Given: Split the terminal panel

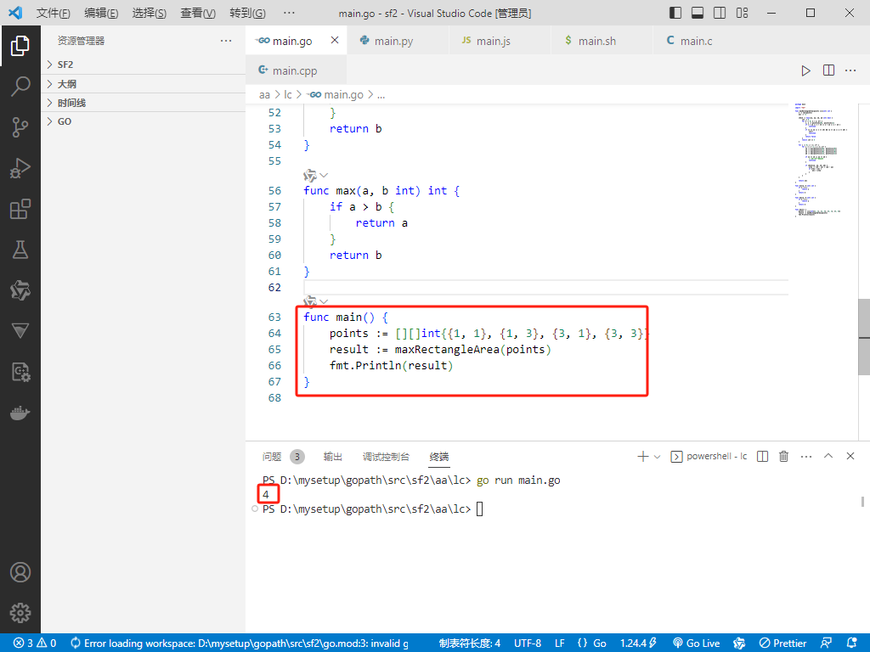Looking at the screenshot, I should pyautogui.click(x=762, y=456).
